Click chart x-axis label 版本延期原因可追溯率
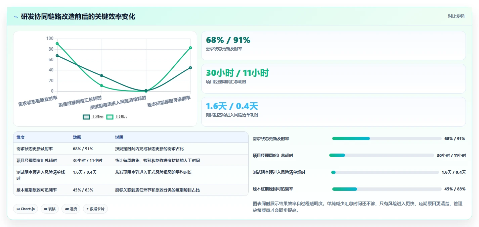The height and width of the screenshot is (227, 479). (x=169, y=101)
